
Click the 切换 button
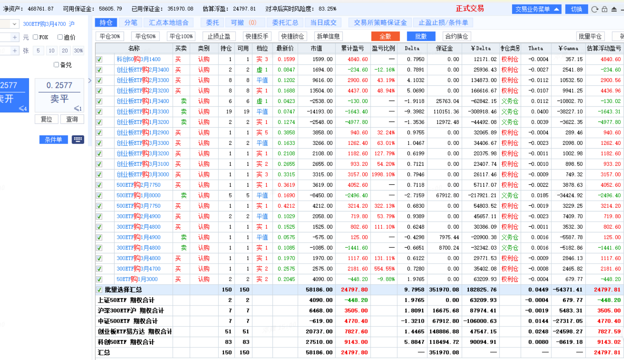coord(576,9)
